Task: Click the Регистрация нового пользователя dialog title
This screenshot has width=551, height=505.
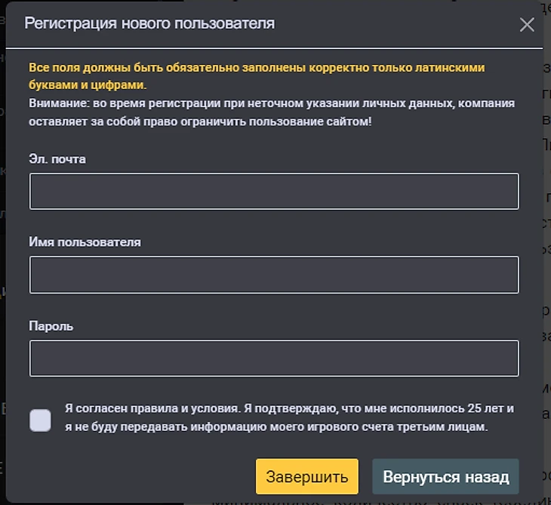Action: click(149, 23)
